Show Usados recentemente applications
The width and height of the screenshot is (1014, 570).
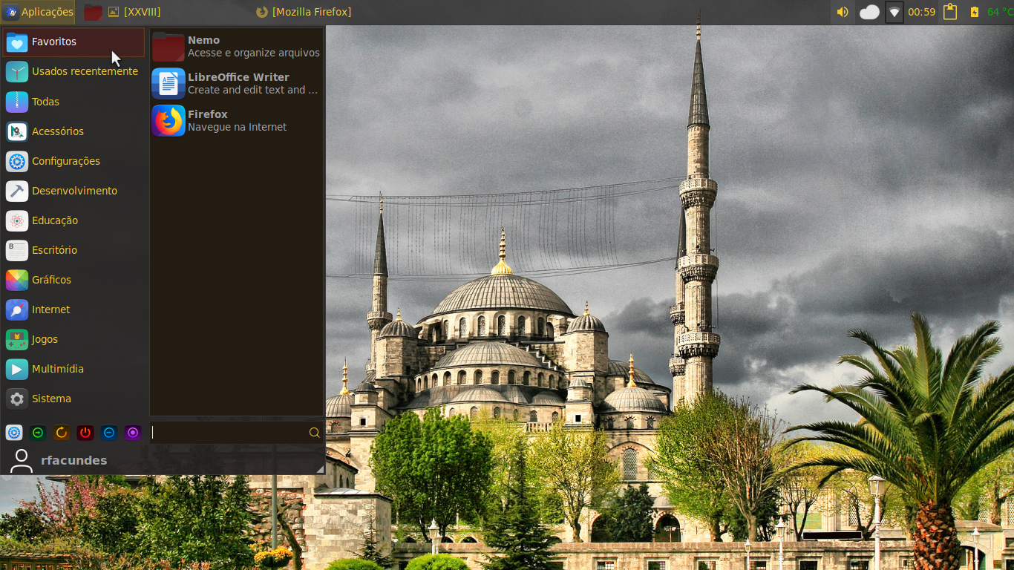click(x=73, y=72)
